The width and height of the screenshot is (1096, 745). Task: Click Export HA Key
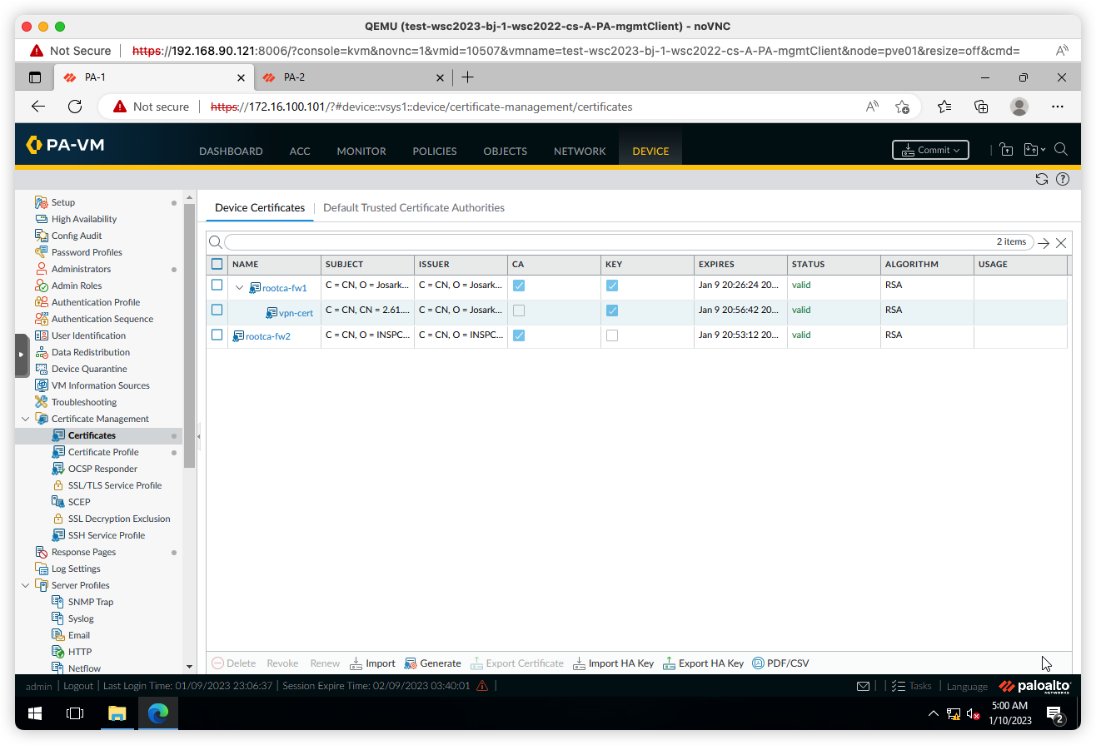pyautogui.click(x=703, y=663)
